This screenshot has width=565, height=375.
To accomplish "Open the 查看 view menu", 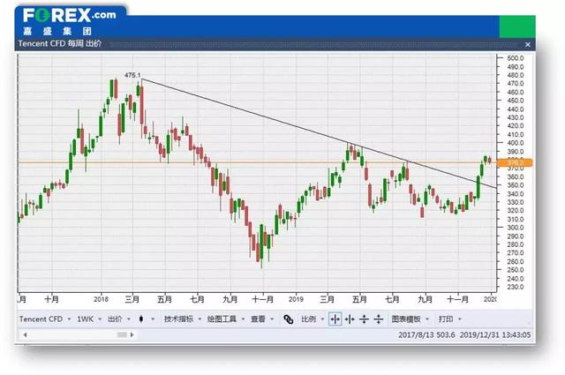I will pyautogui.click(x=262, y=319).
